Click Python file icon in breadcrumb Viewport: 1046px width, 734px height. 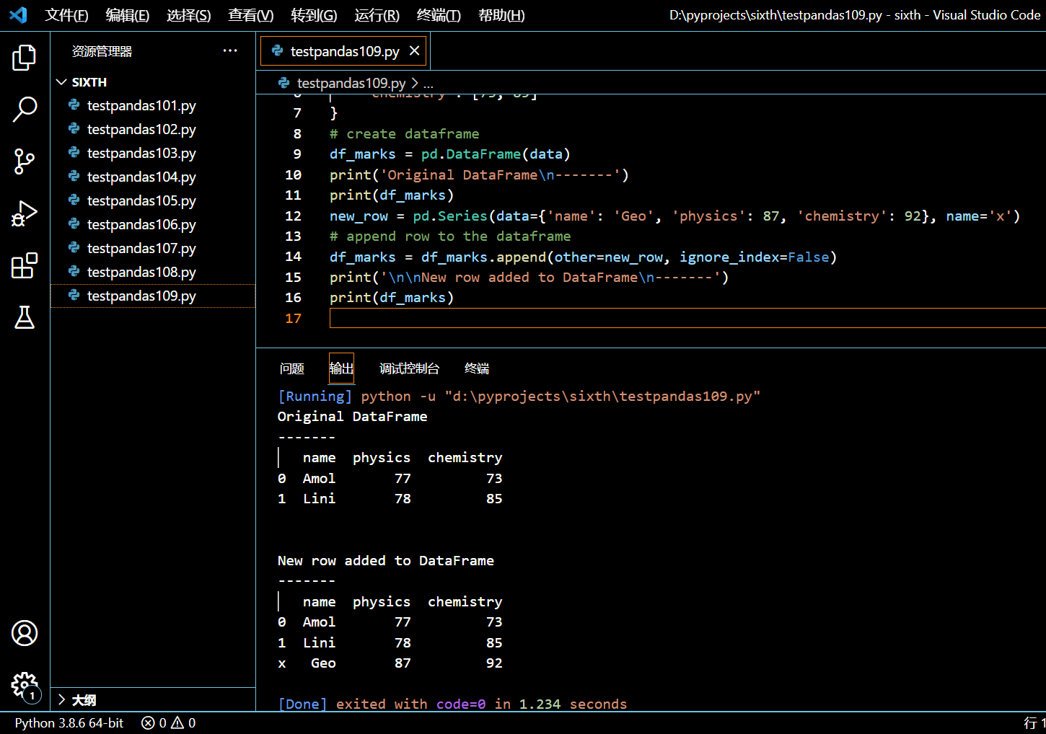(x=284, y=83)
